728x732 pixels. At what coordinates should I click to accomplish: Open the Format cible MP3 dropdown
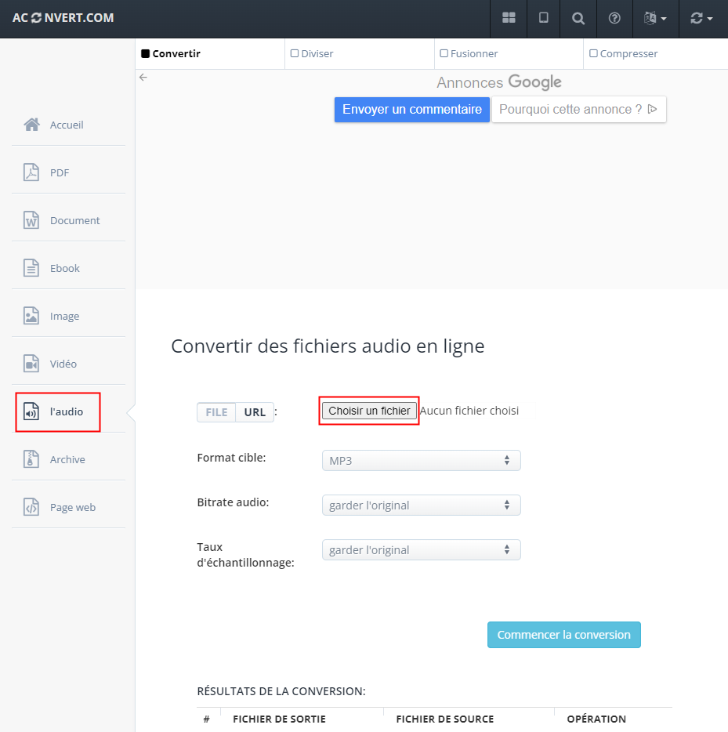click(x=421, y=461)
